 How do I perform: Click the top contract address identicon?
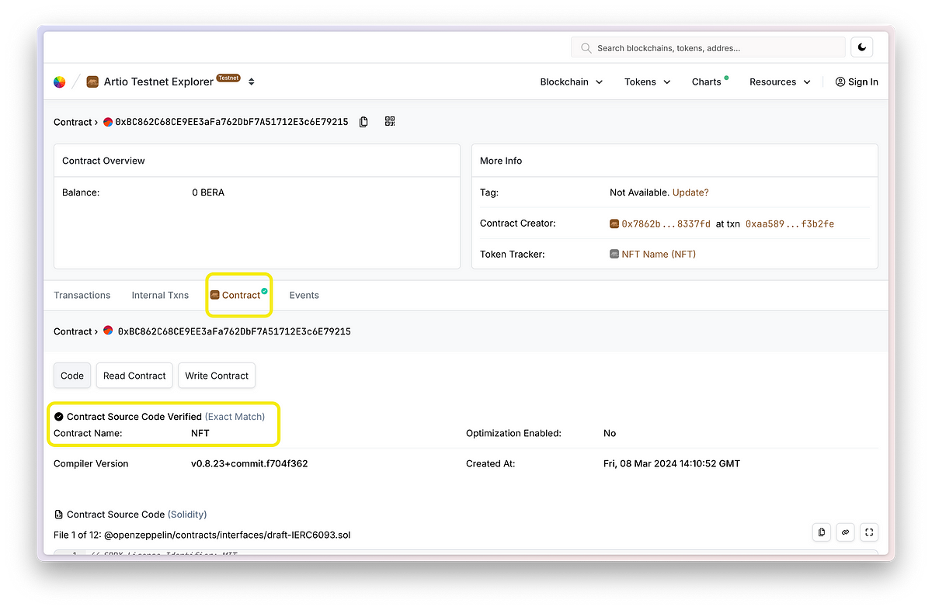point(108,122)
